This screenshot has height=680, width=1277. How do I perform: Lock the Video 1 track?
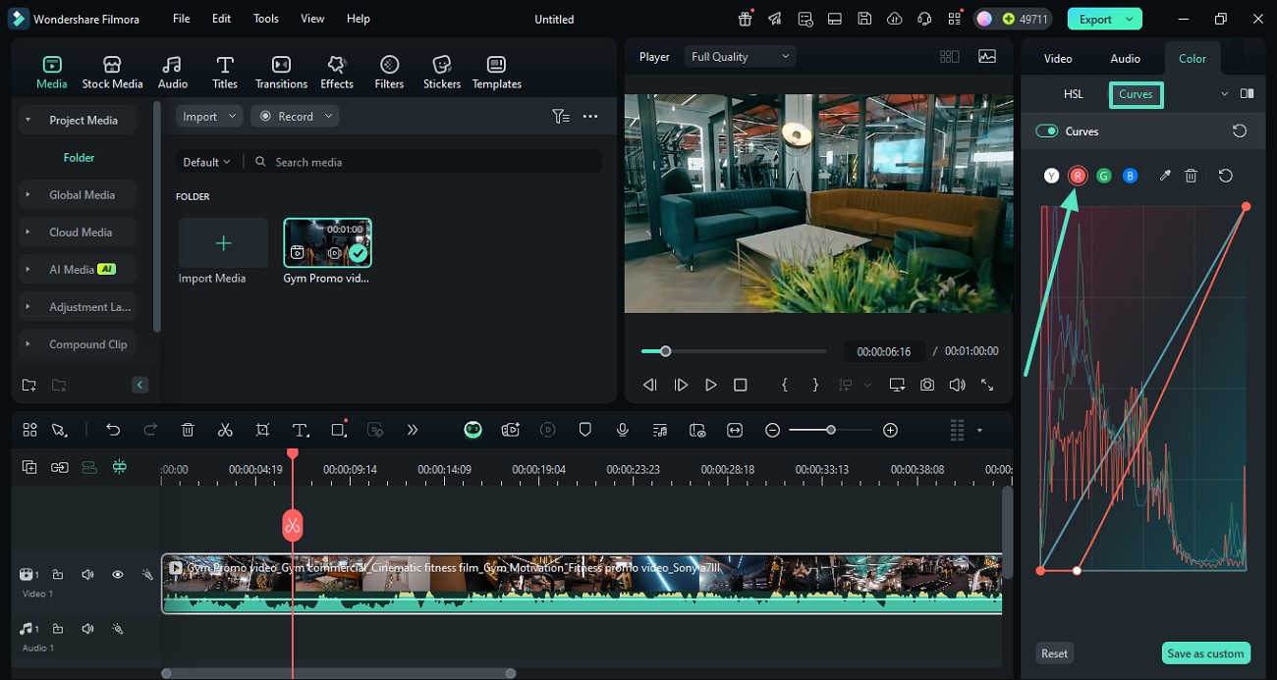click(58, 575)
